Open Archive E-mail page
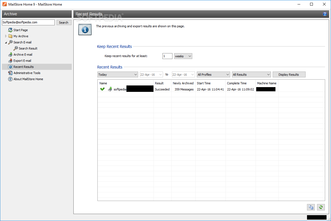The height and width of the screenshot is (221, 331). click(x=23, y=55)
